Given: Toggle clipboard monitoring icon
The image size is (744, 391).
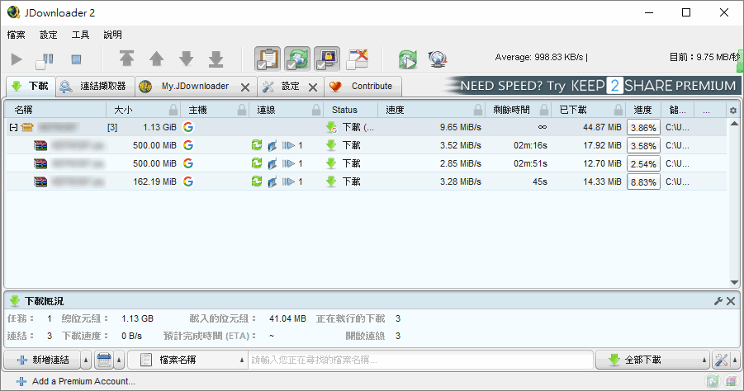Looking at the screenshot, I should [x=268, y=59].
